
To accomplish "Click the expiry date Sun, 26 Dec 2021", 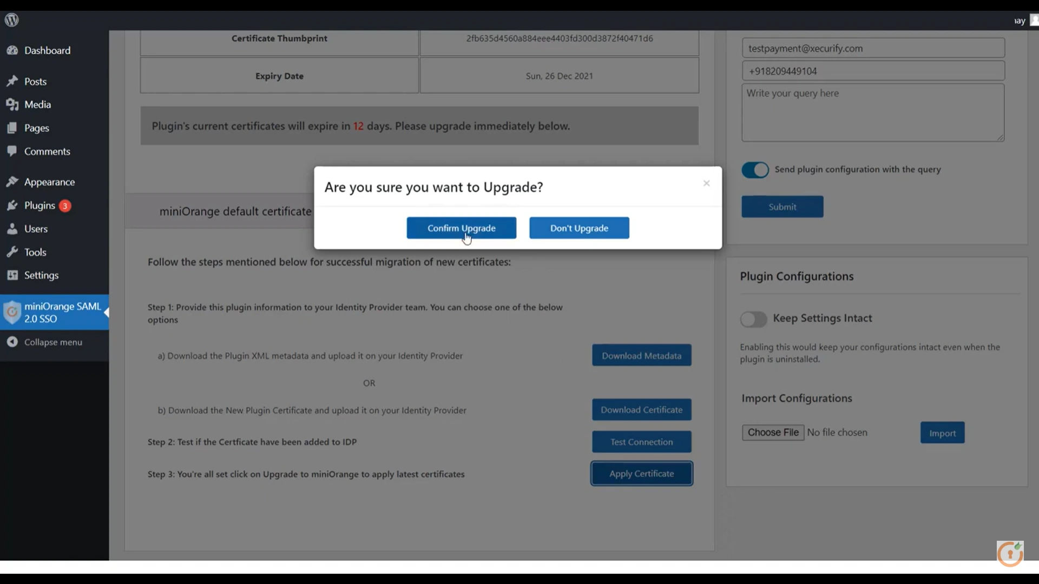I will [x=560, y=76].
